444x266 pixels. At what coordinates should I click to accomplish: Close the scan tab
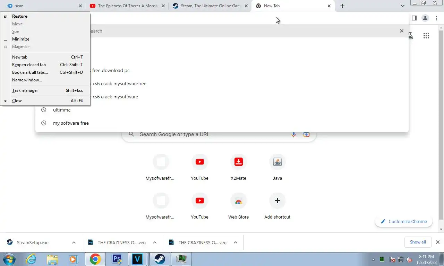click(x=80, y=6)
